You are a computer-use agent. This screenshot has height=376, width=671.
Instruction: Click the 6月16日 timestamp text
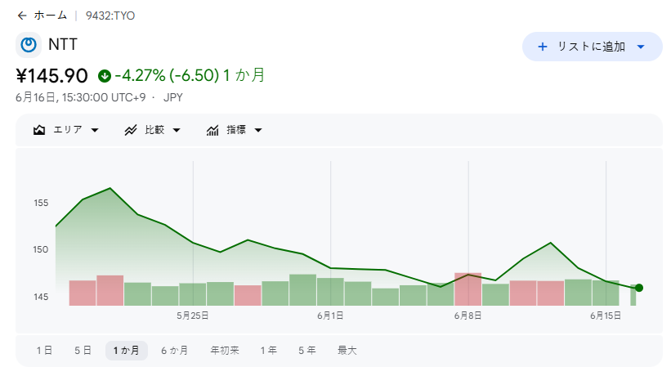(80, 97)
